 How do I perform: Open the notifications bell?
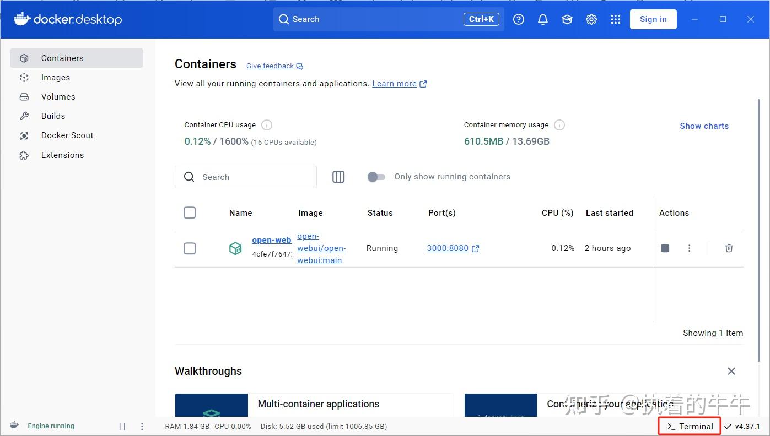542,19
